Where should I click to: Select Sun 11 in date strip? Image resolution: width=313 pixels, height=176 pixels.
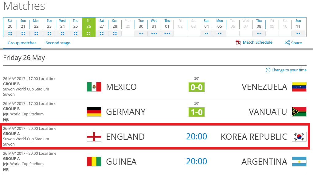298,27
